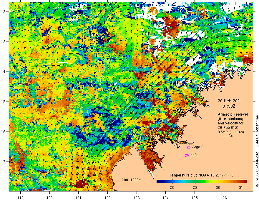Image resolution: width=259 pixels, height=200 pixels.
Task: Click the date text 26-Feb-2021
Action: click(x=230, y=101)
